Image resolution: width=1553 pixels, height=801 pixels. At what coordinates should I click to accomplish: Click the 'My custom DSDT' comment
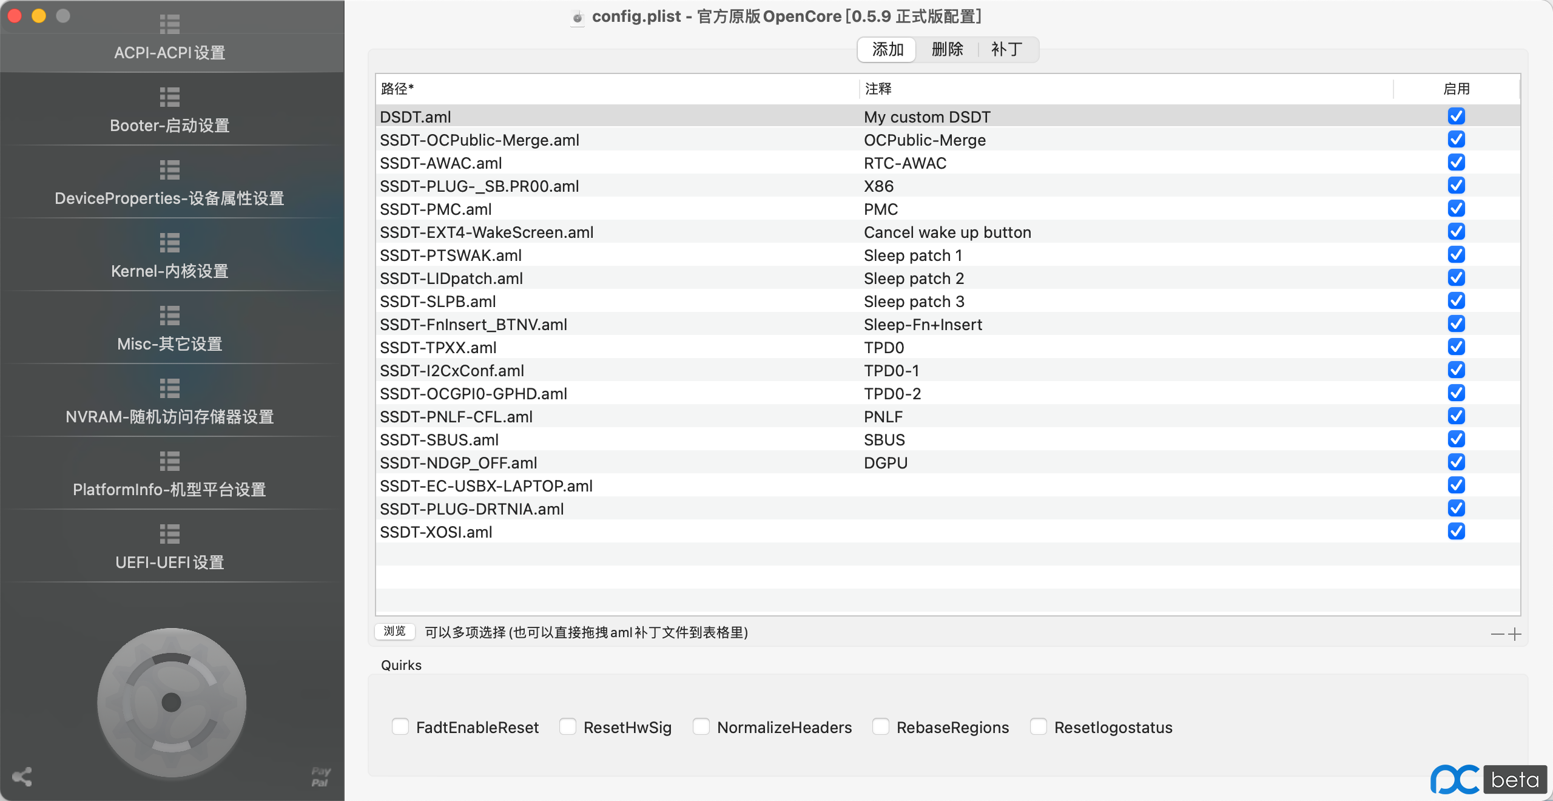pos(927,117)
